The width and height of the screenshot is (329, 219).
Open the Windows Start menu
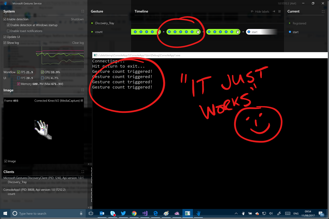tap(5, 213)
